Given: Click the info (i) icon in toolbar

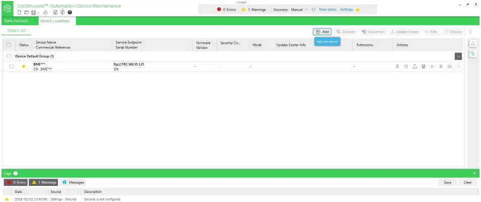Looking at the screenshot, I should coord(63,13).
